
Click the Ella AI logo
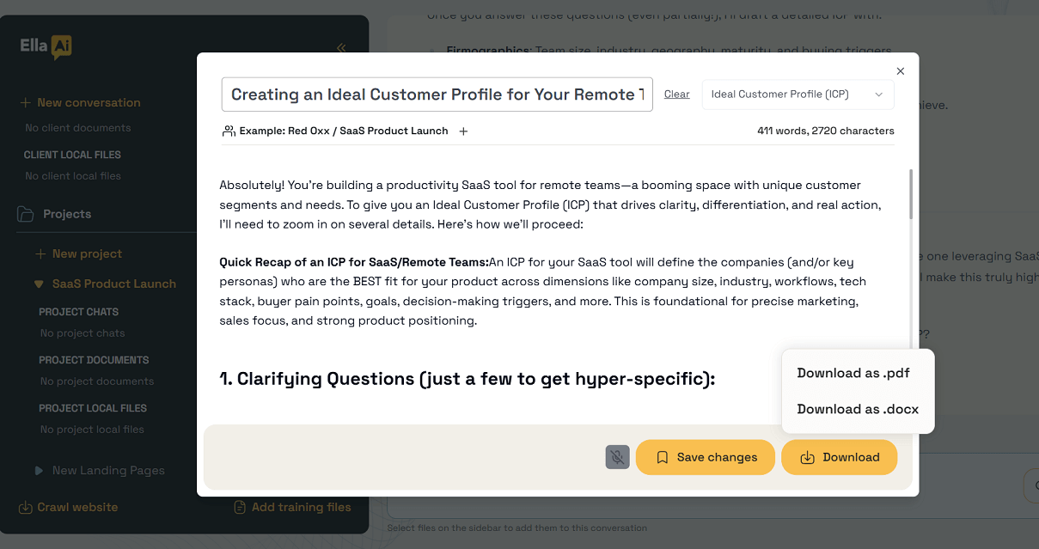[46, 47]
